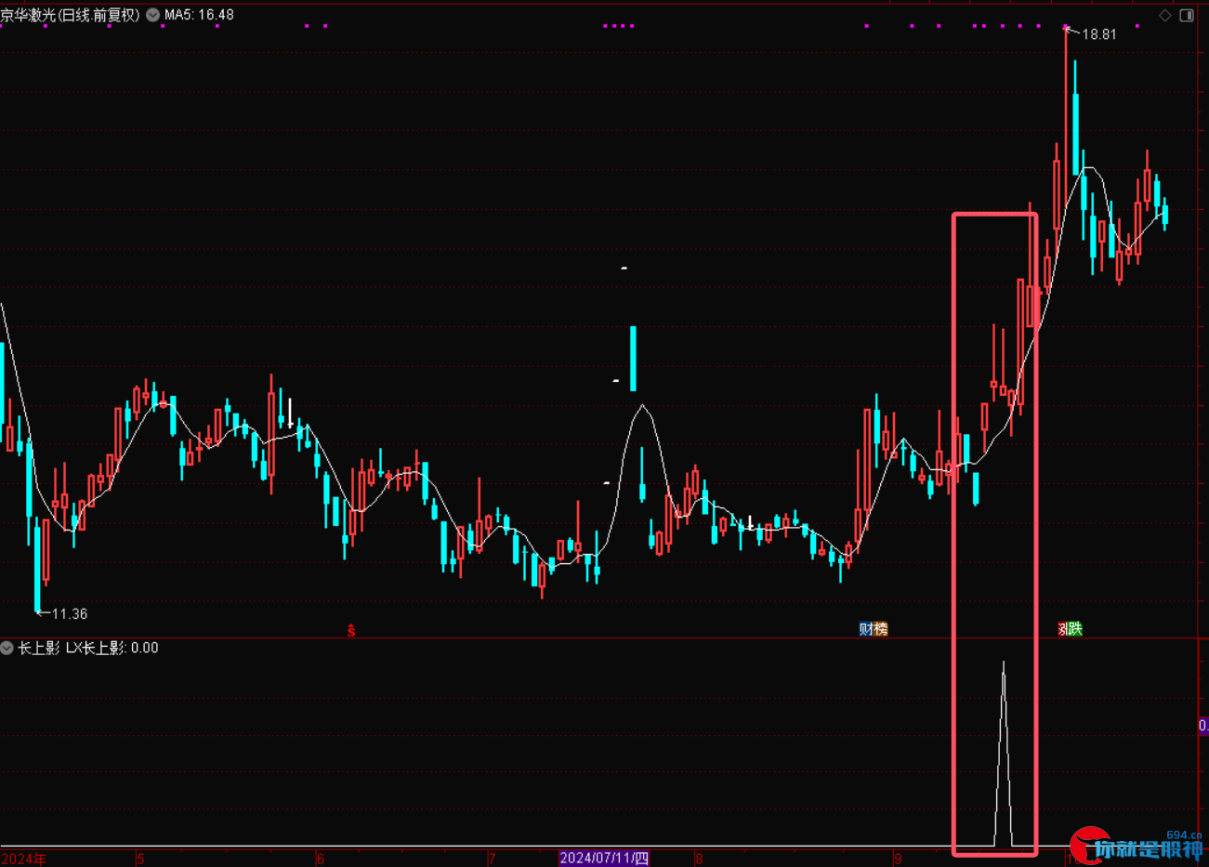Click the 2024年 label on the time axis
The height and width of the screenshot is (867, 1209).
24,859
